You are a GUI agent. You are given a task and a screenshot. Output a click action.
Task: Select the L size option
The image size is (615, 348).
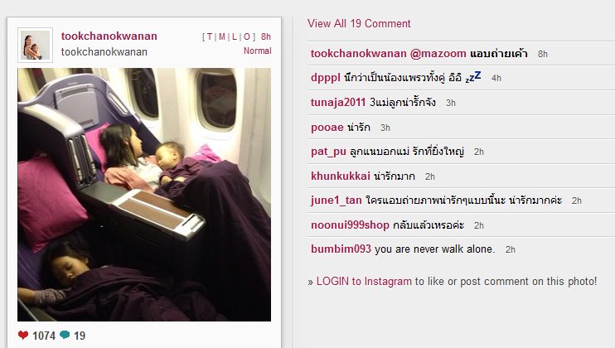click(x=235, y=36)
